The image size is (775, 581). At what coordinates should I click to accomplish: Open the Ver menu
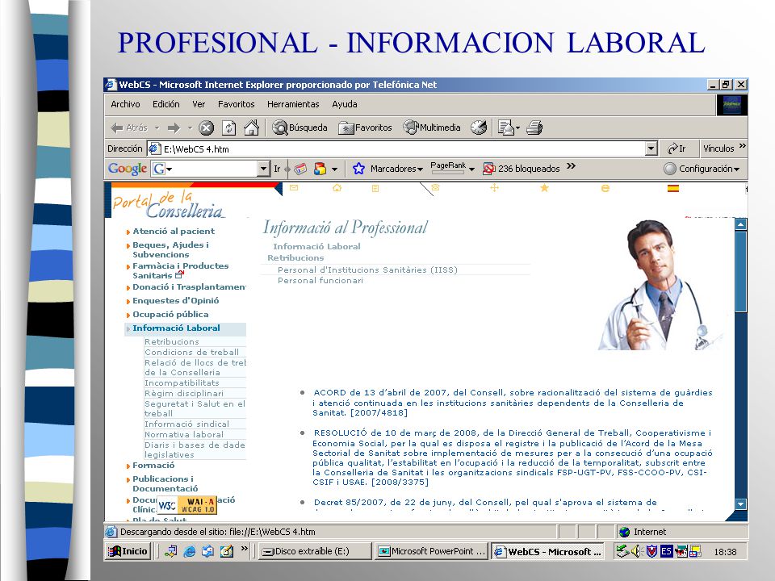pyautogui.click(x=199, y=104)
